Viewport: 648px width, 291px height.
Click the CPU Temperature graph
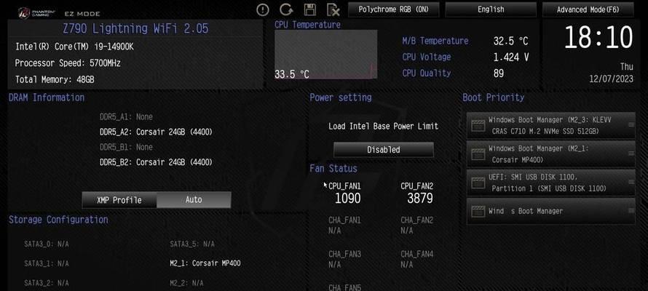(325, 54)
